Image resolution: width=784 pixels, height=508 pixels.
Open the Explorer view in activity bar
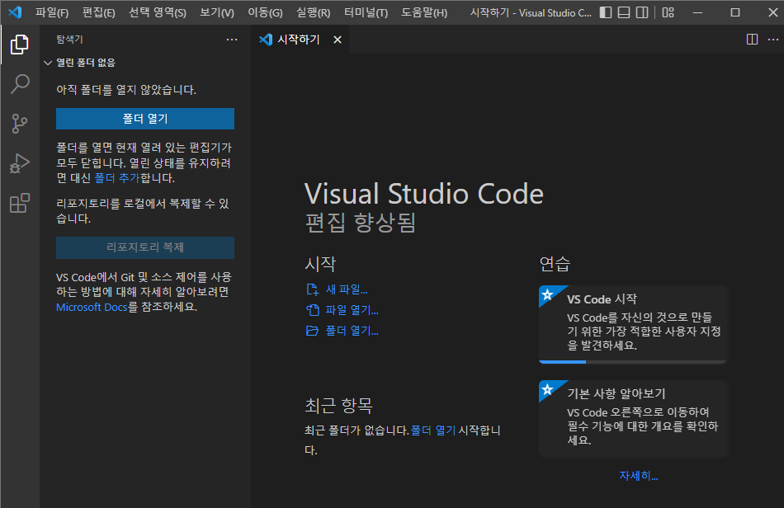click(x=20, y=45)
